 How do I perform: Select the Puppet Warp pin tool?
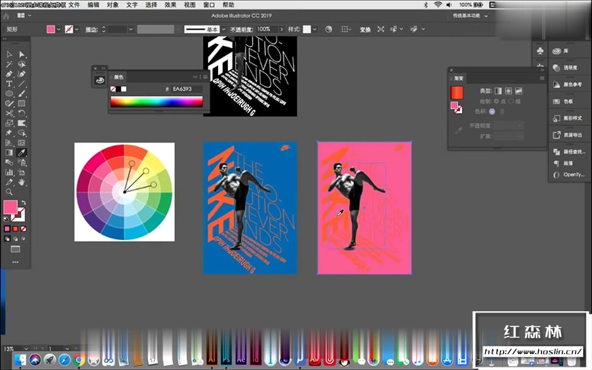(9, 133)
